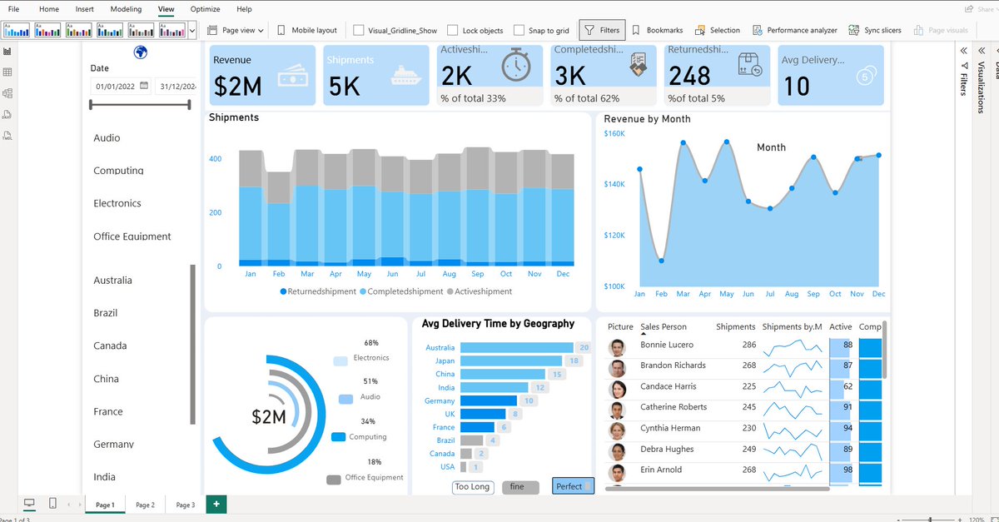Expand the theme gallery with its dropdown arrow
999x522 pixels.
click(191, 29)
